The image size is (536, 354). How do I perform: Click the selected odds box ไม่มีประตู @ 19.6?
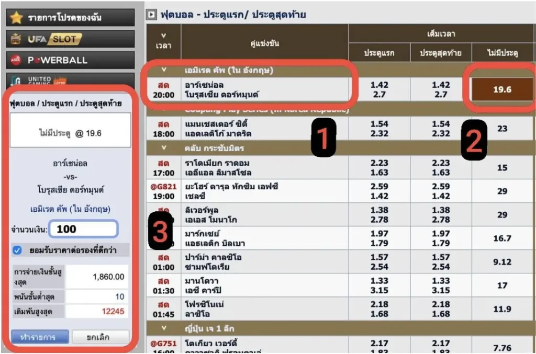[71, 130]
